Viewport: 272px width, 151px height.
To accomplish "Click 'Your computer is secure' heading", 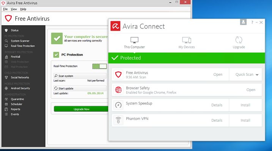I will (86, 37).
